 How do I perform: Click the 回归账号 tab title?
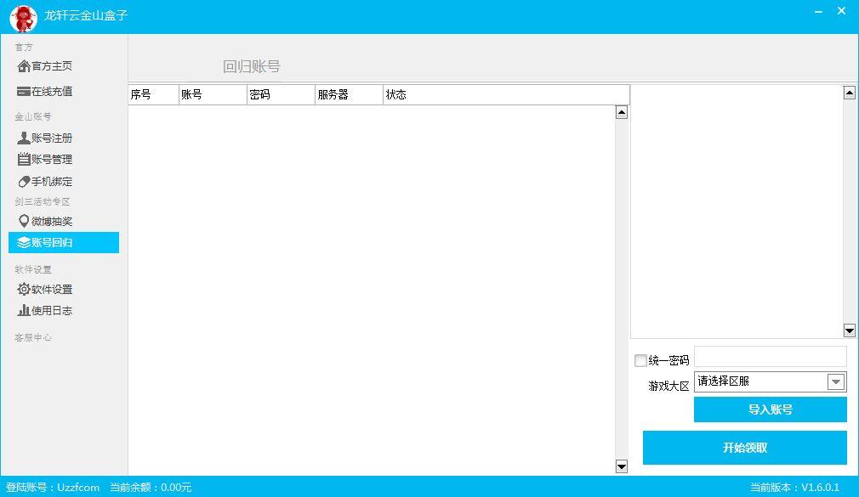point(252,67)
